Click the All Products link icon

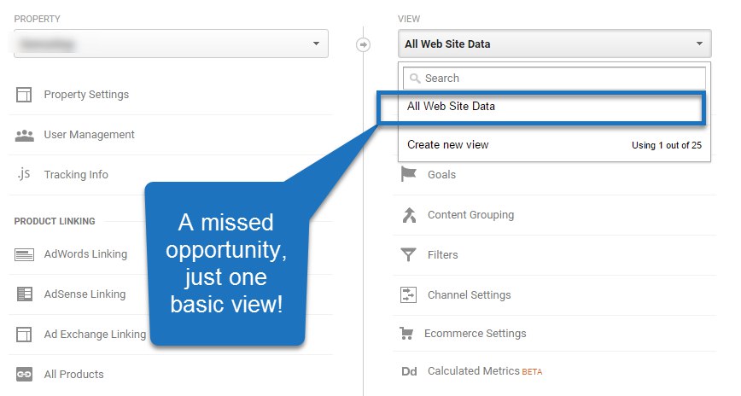tap(24, 375)
